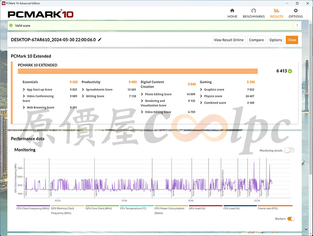Expand the Combined score row
The image size is (313, 236).
(x=201, y=103)
